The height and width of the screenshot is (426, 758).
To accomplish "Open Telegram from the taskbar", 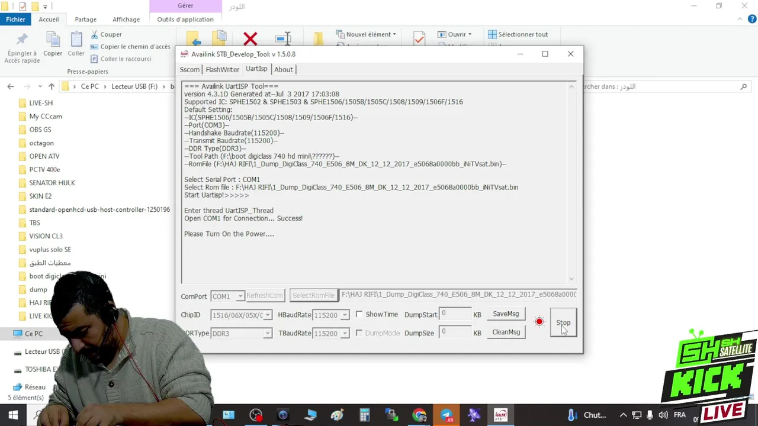I will [x=447, y=415].
